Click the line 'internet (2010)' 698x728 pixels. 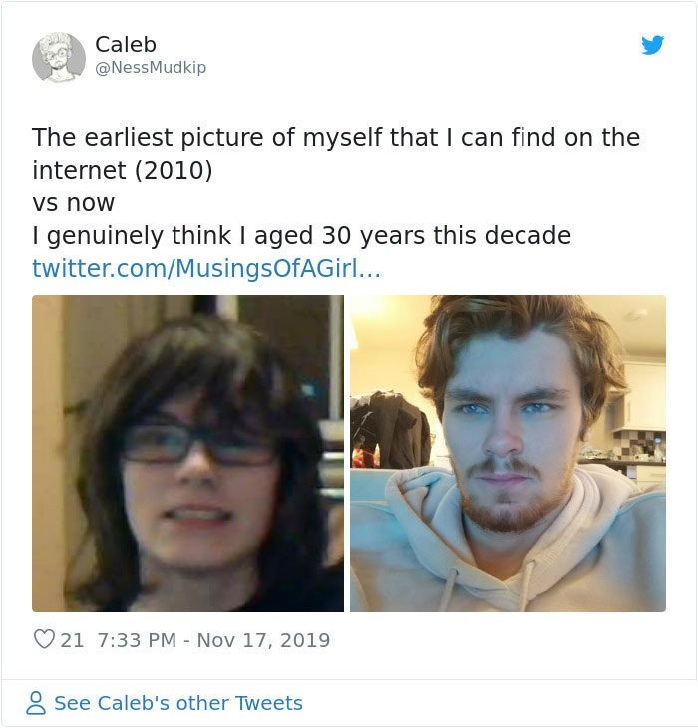tap(123, 170)
